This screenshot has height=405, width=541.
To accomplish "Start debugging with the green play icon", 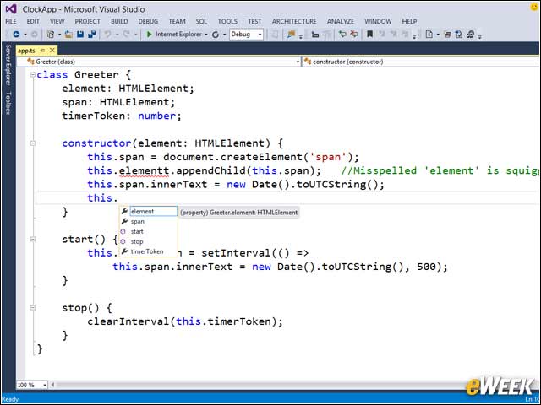I will (149, 35).
